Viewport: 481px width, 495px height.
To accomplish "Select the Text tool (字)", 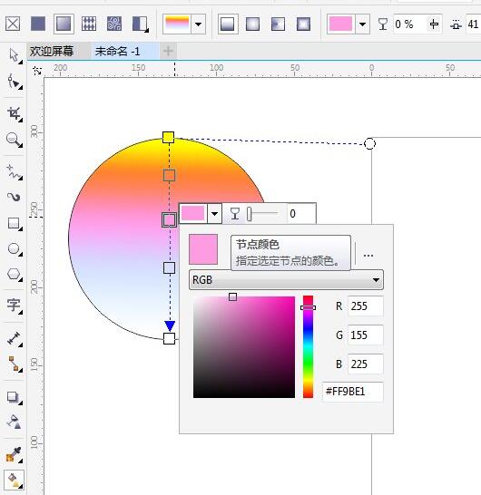I will click(14, 306).
